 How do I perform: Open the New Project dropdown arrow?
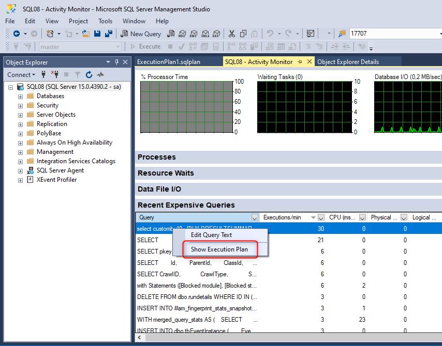(x=59, y=34)
